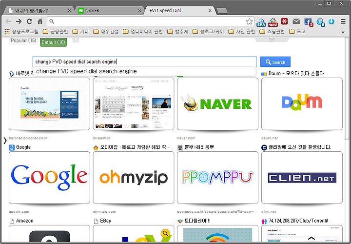Click the blue download arrow extension icon
The height and width of the screenshot is (244, 351).
(331, 21)
